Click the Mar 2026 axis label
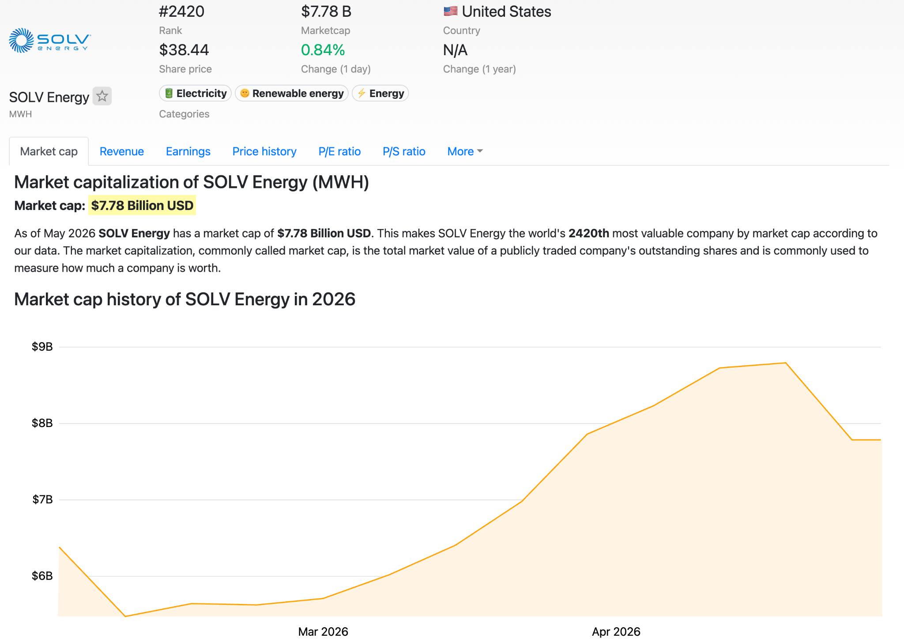904x641 pixels. (323, 632)
